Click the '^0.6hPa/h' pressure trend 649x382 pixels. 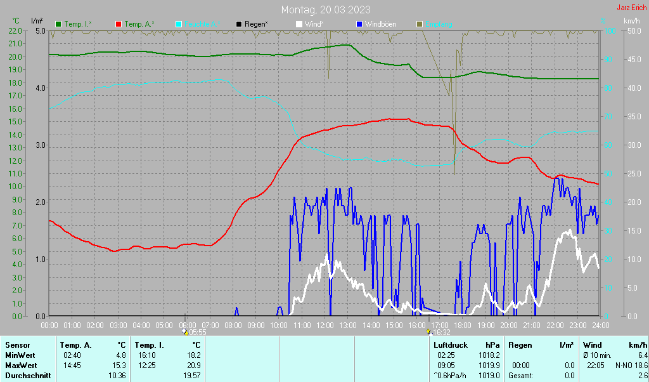(x=451, y=376)
